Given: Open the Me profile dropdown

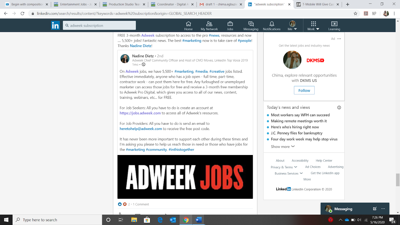Looking at the screenshot, I should pos(292,26).
